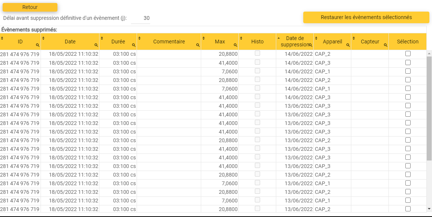Select the last visible row's Sélection checkbox
Viewport: 432px width, 217px height.
(x=408, y=209)
